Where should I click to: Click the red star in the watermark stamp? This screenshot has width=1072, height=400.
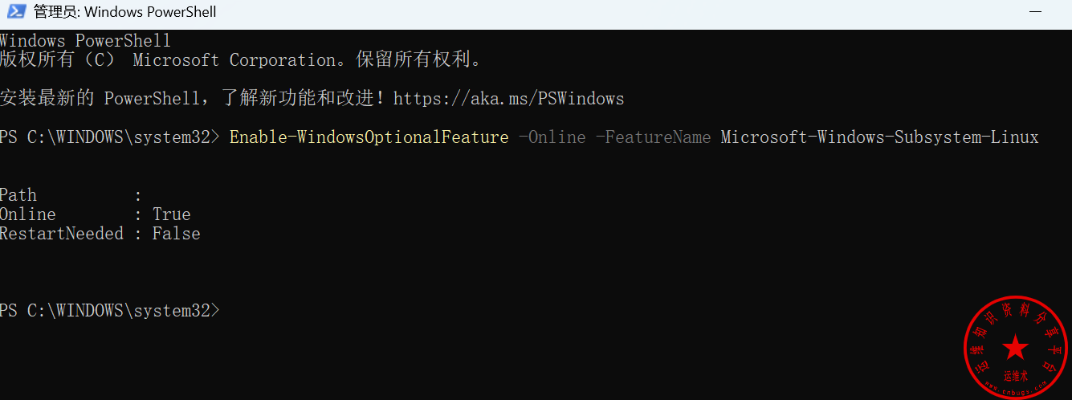pyautogui.click(x=1016, y=349)
